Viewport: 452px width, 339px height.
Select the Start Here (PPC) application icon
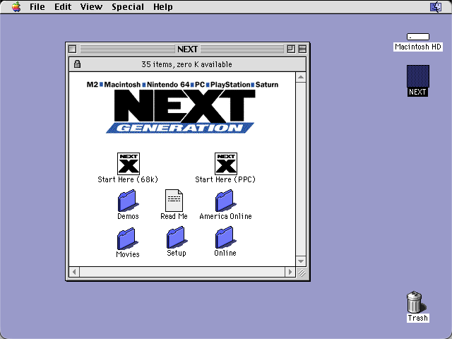pos(226,164)
